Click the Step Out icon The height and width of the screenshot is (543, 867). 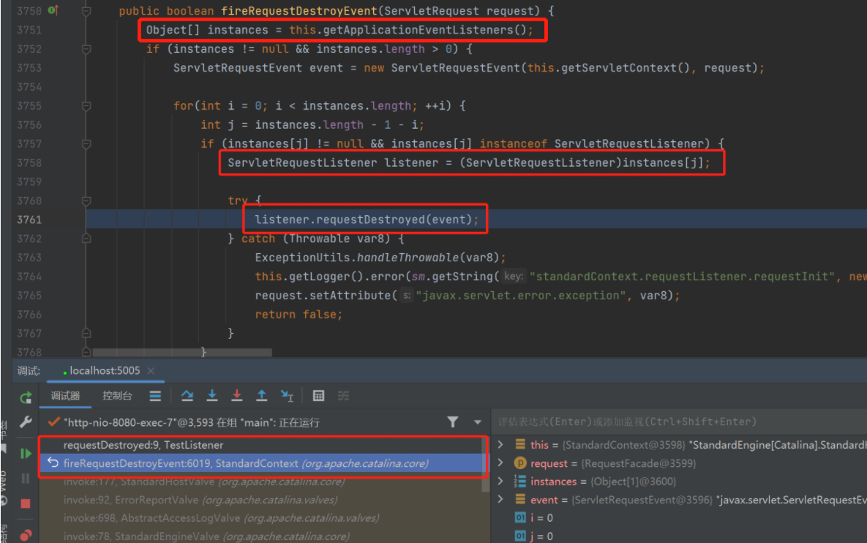click(262, 396)
